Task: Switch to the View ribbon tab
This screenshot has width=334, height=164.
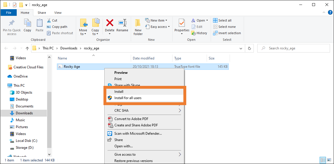Action: (58, 13)
